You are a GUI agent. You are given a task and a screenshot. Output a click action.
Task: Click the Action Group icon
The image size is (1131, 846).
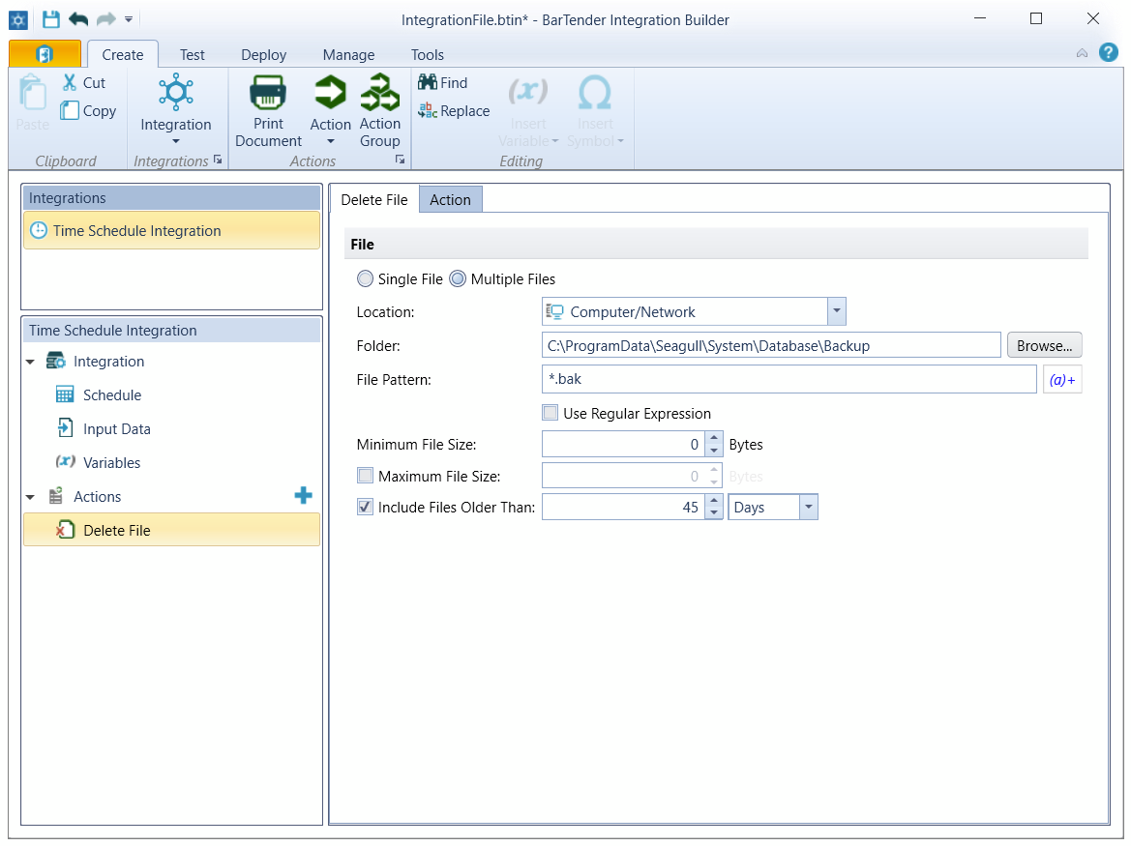coord(380,92)
